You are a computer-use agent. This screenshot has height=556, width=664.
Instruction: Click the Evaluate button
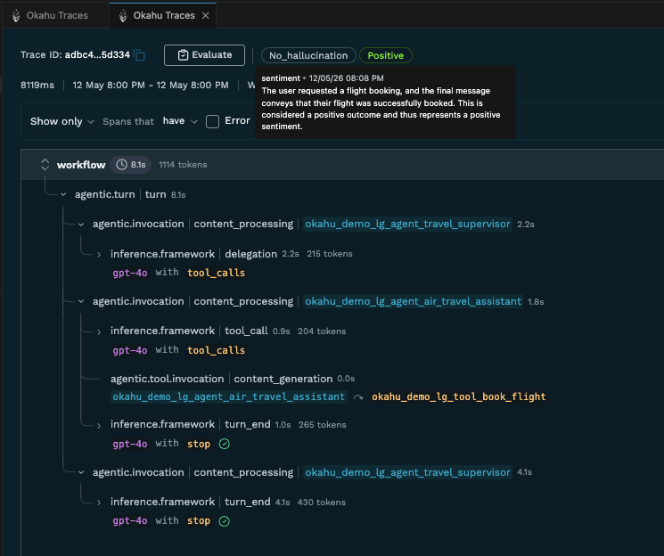pyautogui.click(x=204, y=55)
